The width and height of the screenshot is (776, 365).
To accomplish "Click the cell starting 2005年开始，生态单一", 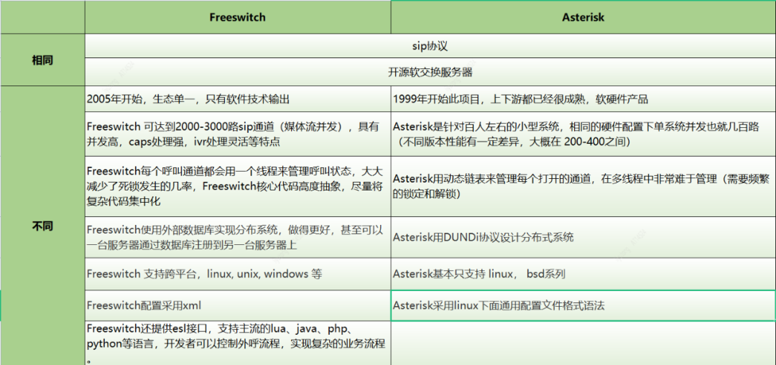I will coord(238,99).
